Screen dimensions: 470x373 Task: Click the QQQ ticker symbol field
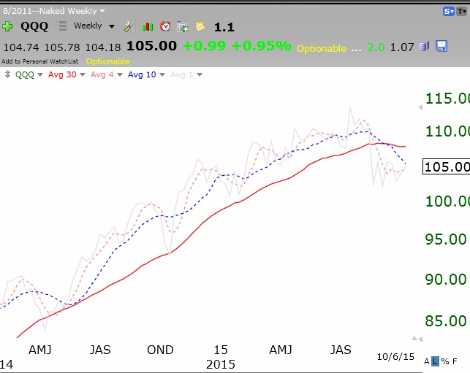coord(34,26)
